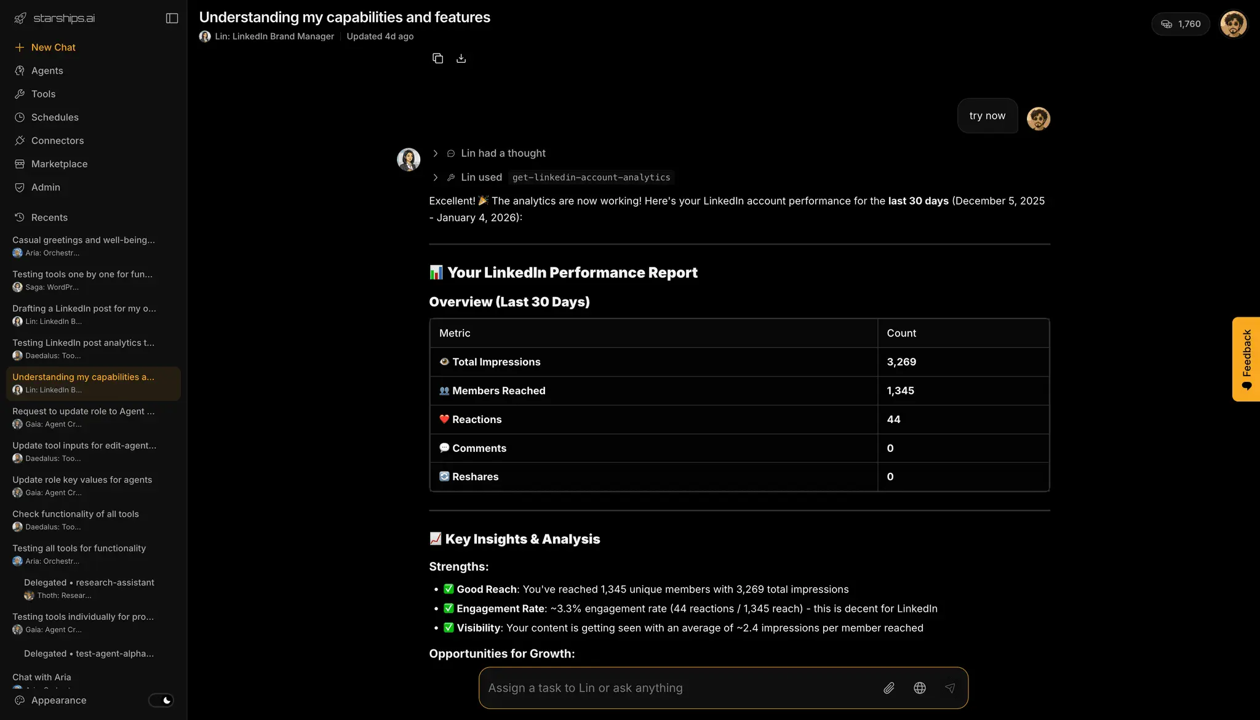Expand 'Lin used' tool call details
The height and width of the screenshot is (720, 1260).
click(x=436, y=177)
